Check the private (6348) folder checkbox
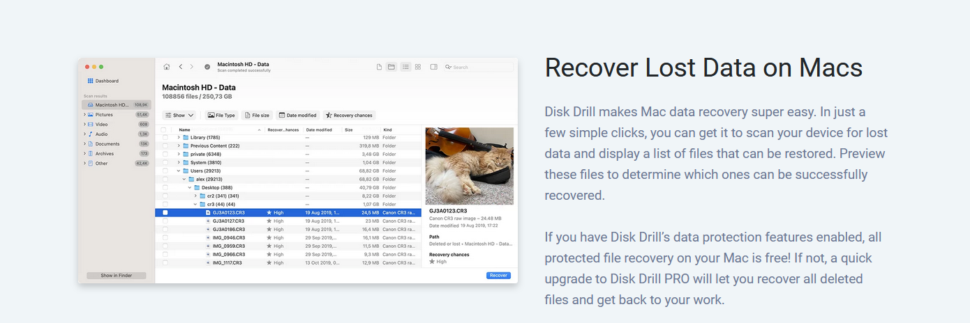This screenshot has height=323, width=970. point(165,155)
